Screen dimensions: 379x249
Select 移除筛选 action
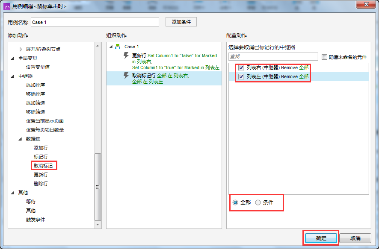[x=36, y=112]
